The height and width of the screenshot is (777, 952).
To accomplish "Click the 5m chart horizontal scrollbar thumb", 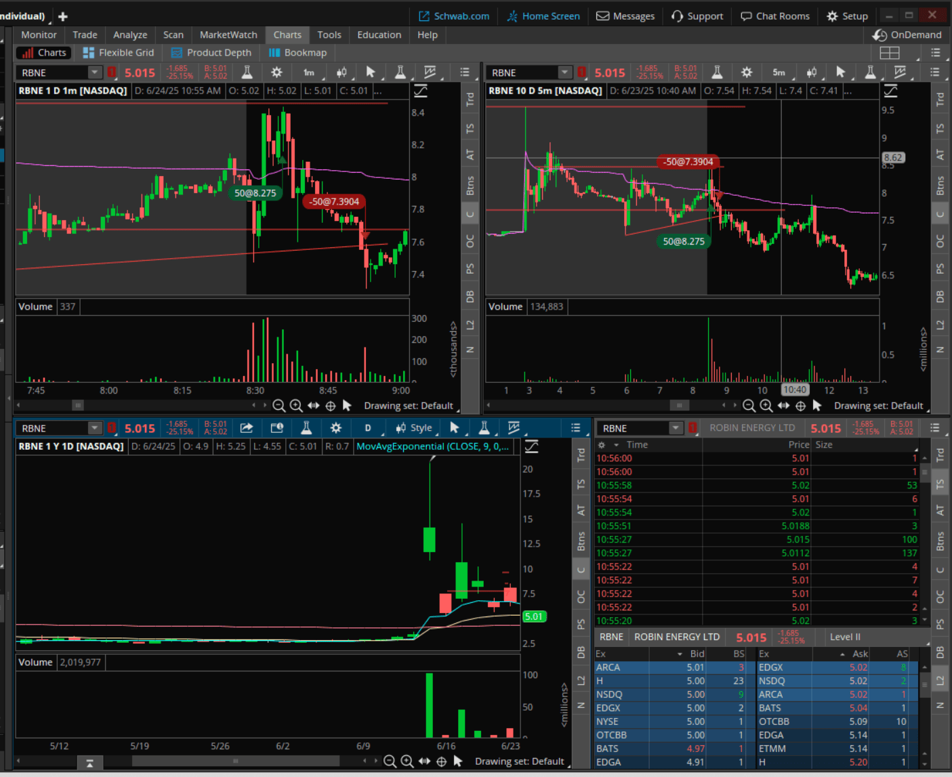I will [680, 405].
